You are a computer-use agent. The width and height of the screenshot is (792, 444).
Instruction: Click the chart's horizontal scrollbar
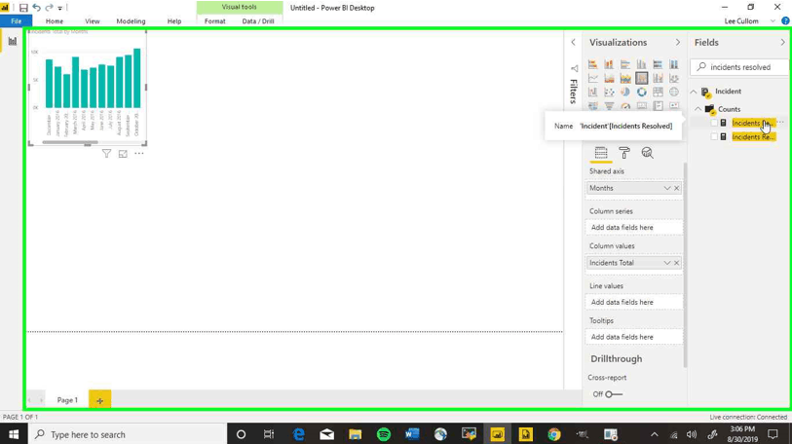[x=70, y=142]
